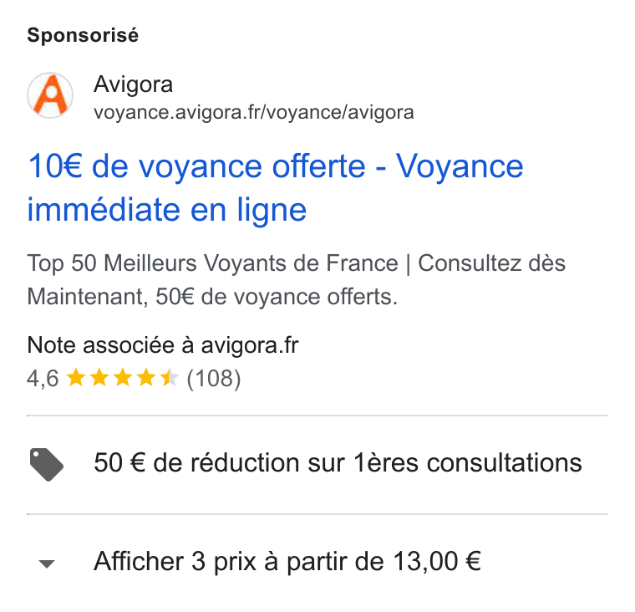Image resolution: width=635 pixels, height=612 pixels.
Task: Open the (108) review count
Action: pyautogui.click(x=214, y=379)
